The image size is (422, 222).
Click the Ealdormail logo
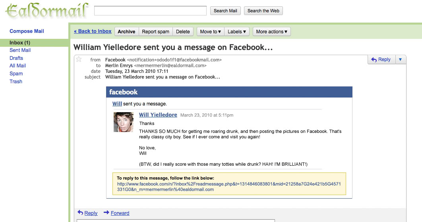[x=47, y=11]
